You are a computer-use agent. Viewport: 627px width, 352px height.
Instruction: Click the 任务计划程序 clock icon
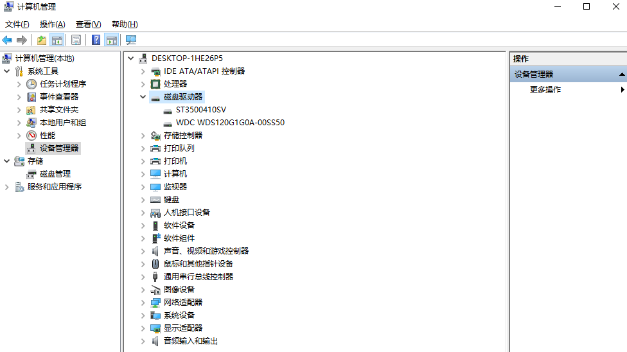tap(31, 84)
